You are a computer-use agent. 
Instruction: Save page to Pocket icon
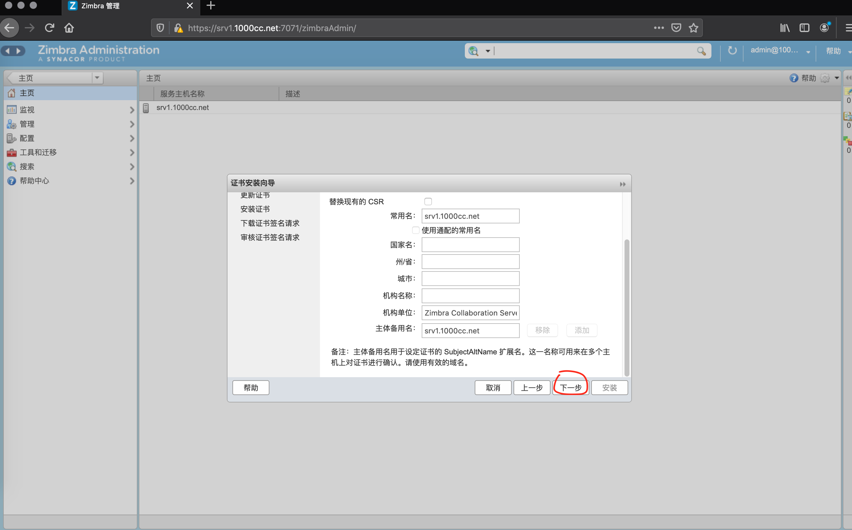click(676, 28)
